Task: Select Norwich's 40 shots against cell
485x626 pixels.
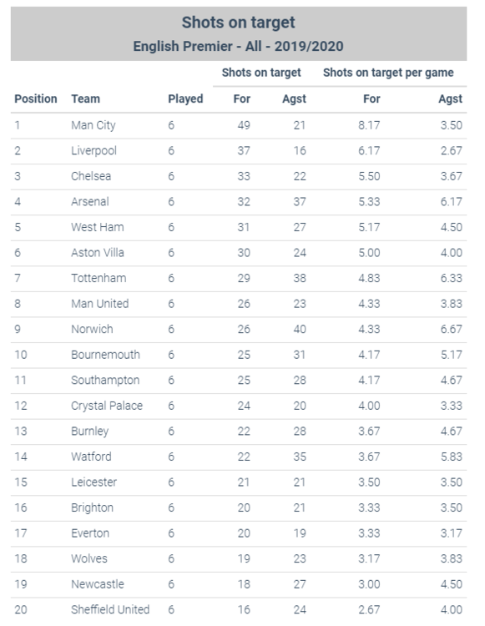Action: pos(300,330)
